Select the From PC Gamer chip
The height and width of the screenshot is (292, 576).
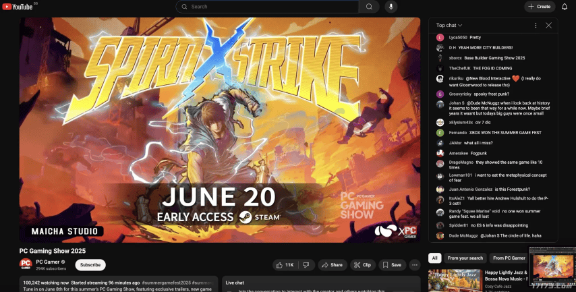click(x=509, y=258)
